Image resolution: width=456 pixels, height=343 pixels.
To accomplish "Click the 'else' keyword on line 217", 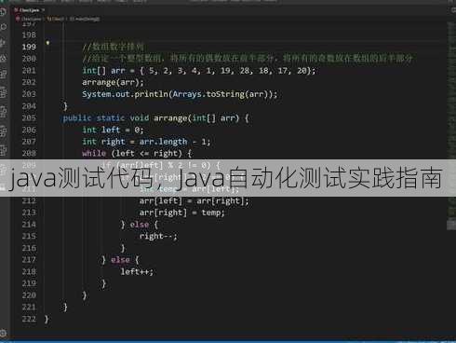I will pyautogui.click(x=120, y=260).
